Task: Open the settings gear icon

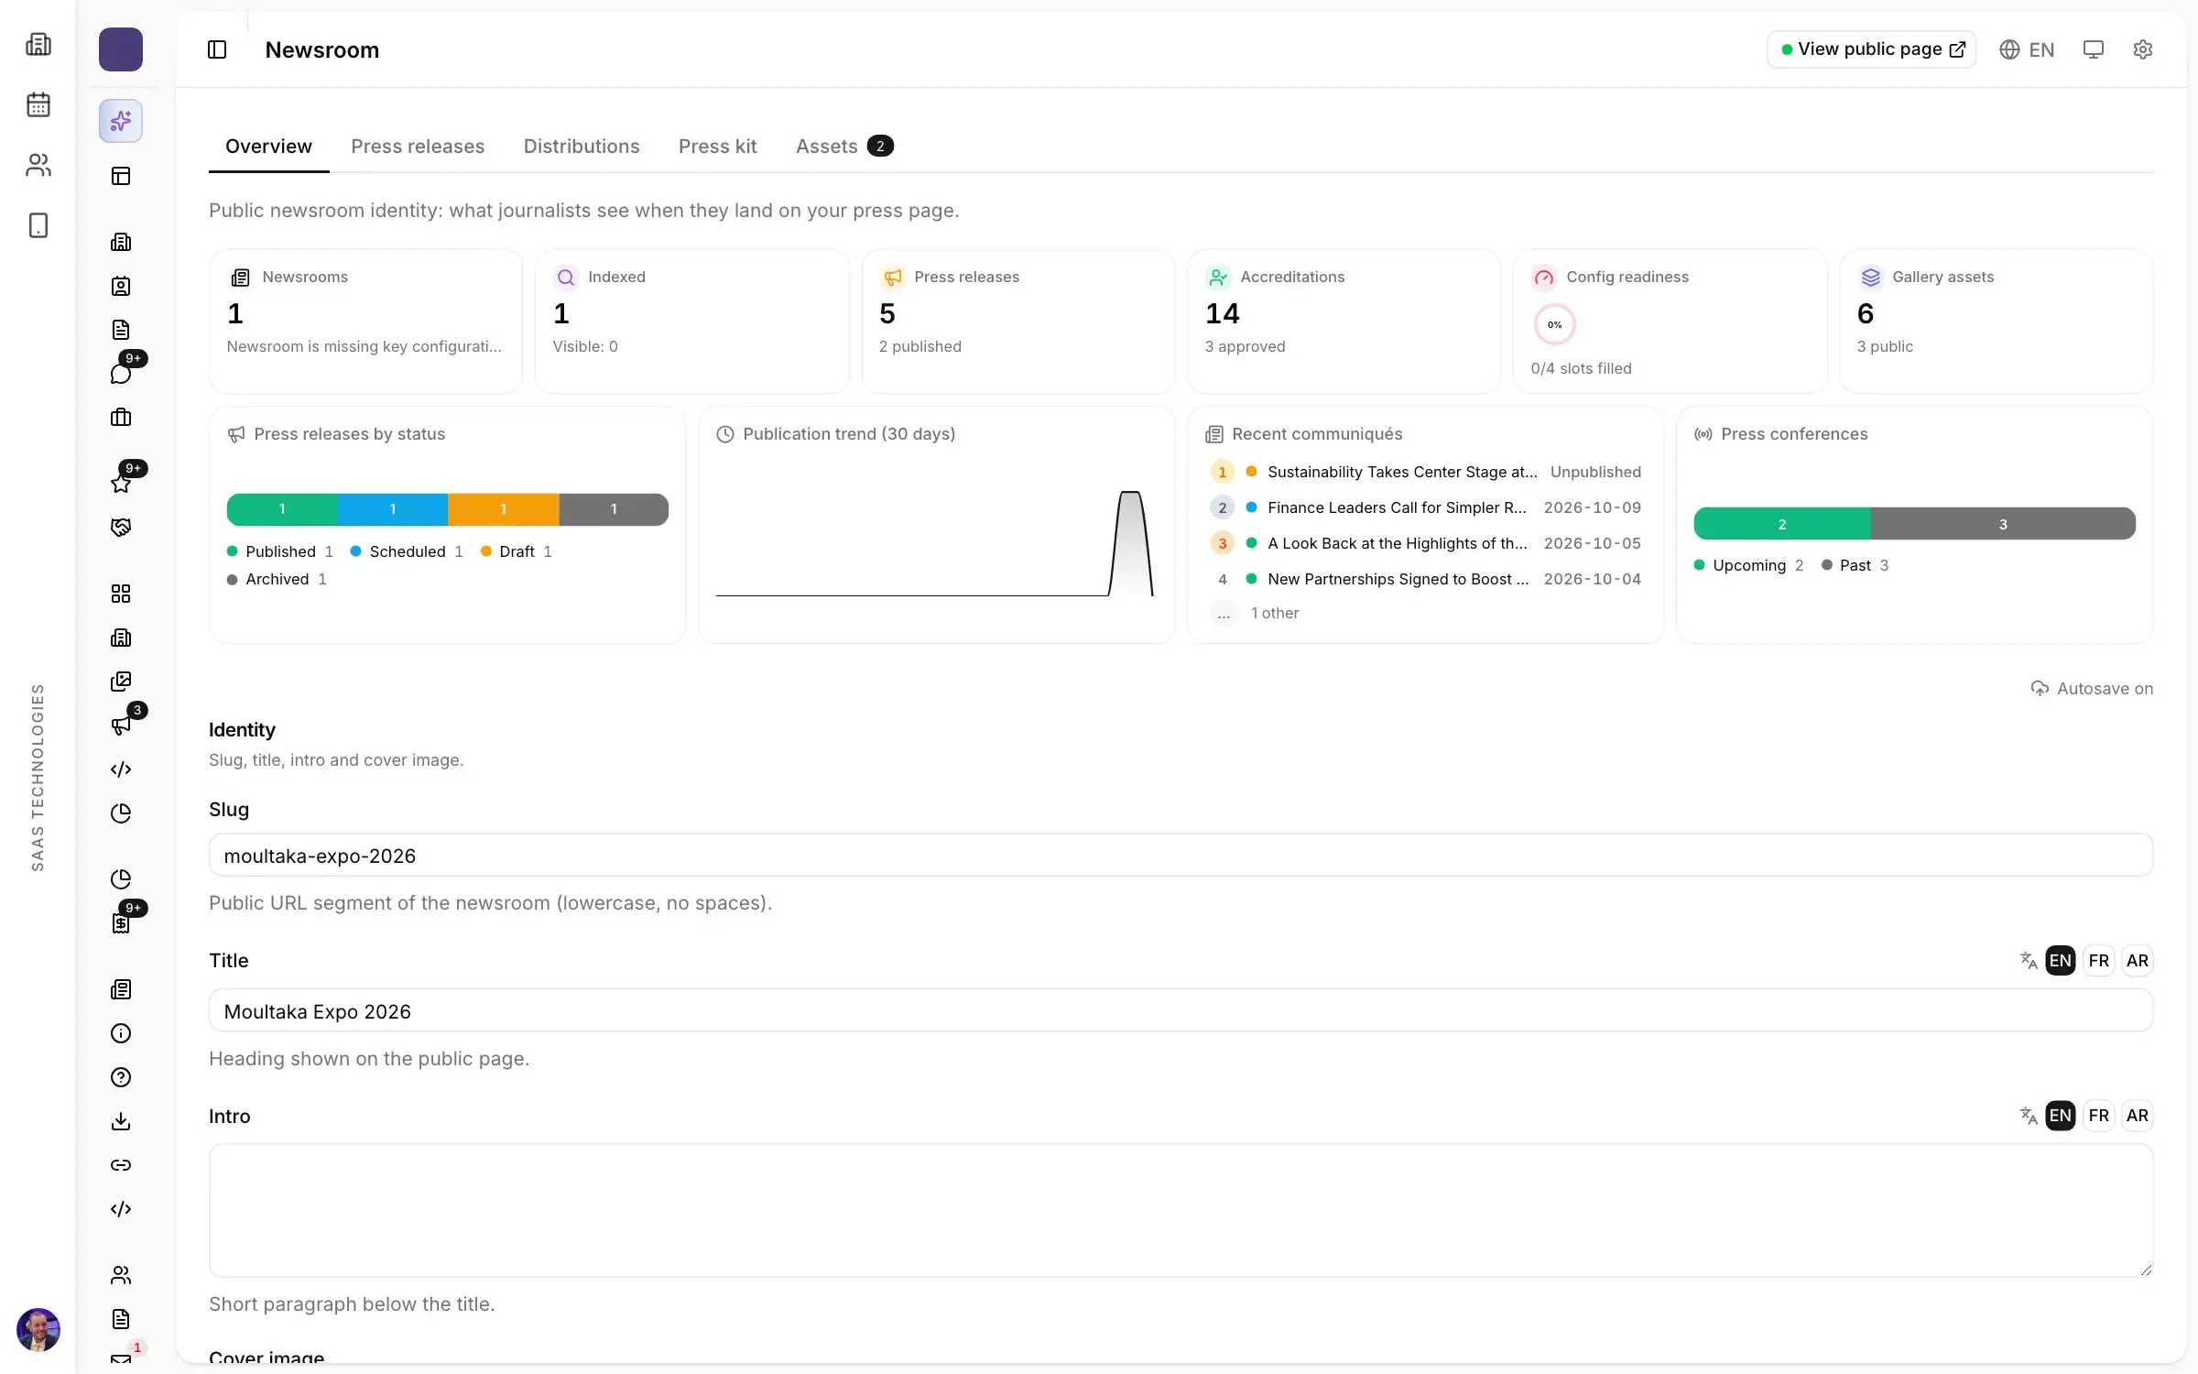Action: pyautogui.click(x=2142, y=49)
